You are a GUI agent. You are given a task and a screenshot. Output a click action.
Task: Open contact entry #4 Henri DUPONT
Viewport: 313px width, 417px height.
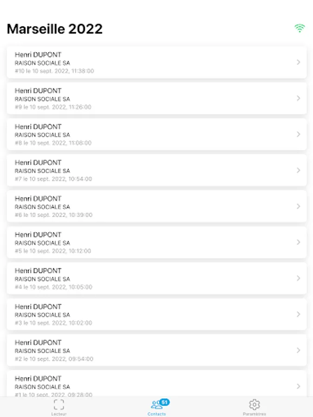click(x=157, y=278)
